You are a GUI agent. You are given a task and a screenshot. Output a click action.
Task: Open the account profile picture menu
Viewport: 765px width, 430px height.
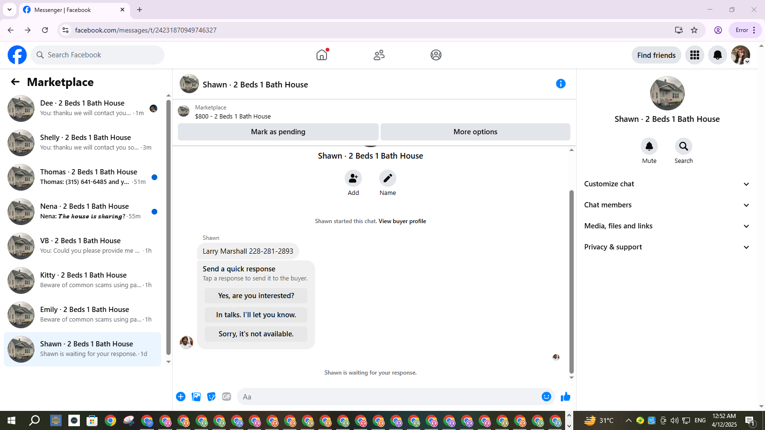(741, 55)
